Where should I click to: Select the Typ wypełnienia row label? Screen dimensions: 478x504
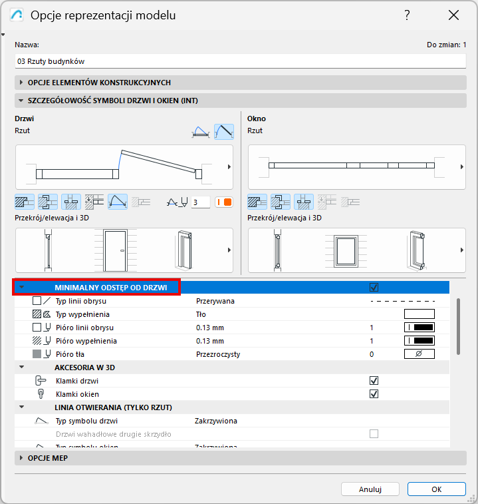point(82,314)
